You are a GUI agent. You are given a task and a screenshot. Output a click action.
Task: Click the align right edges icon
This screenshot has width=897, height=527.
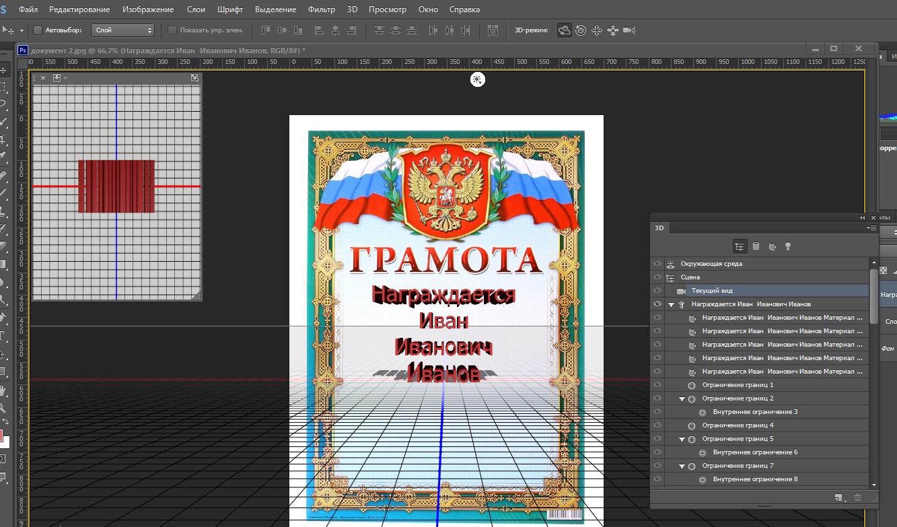[351, 30]
